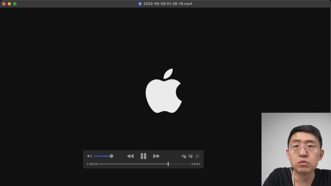Open the AirPlay sharing icon
Screen dimensions: 331x186
[191, 156]
